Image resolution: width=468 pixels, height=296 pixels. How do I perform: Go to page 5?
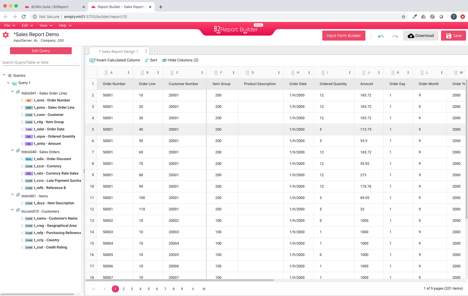pyautogui.click(x=149, y=289)
